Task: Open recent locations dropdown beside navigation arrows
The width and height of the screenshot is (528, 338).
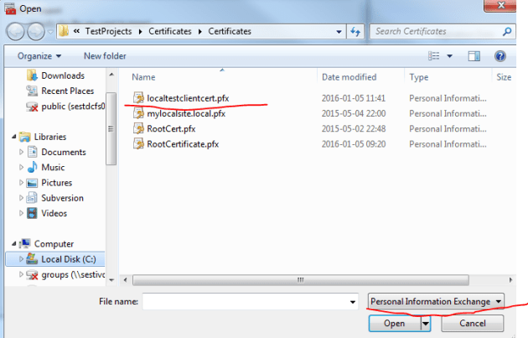Action: pyautogui.click(x=50, y=32)
